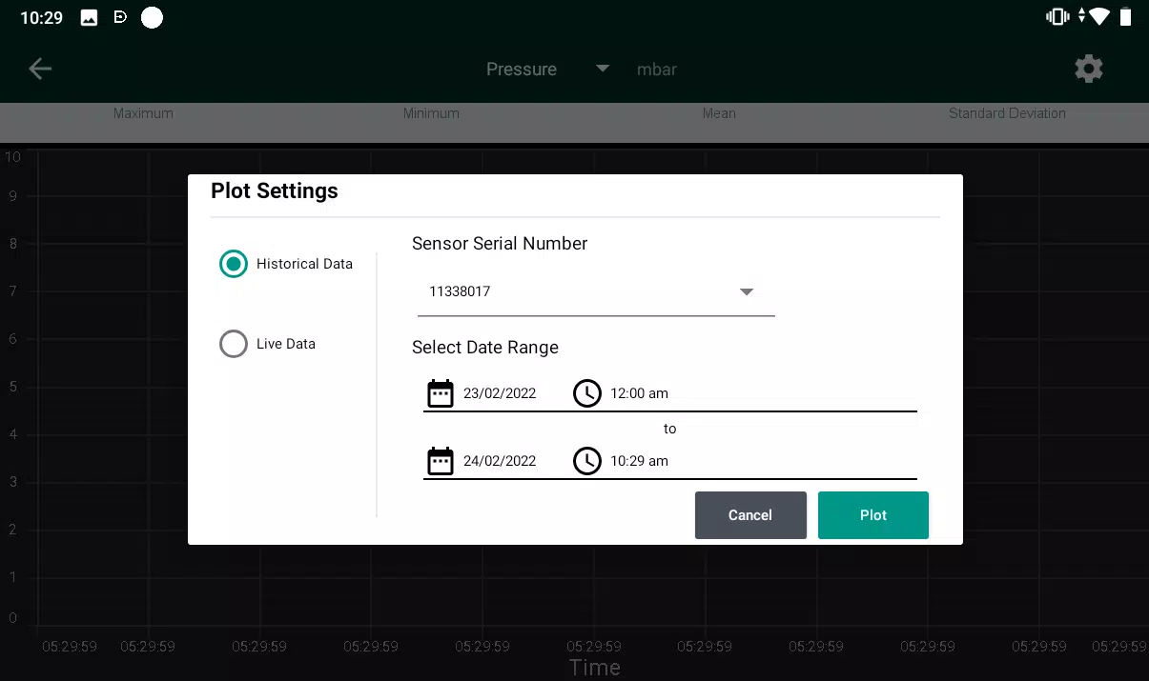
Task: Expand the Sensor Serial Number dropdown arrow
Action: [x=747, y=291]
